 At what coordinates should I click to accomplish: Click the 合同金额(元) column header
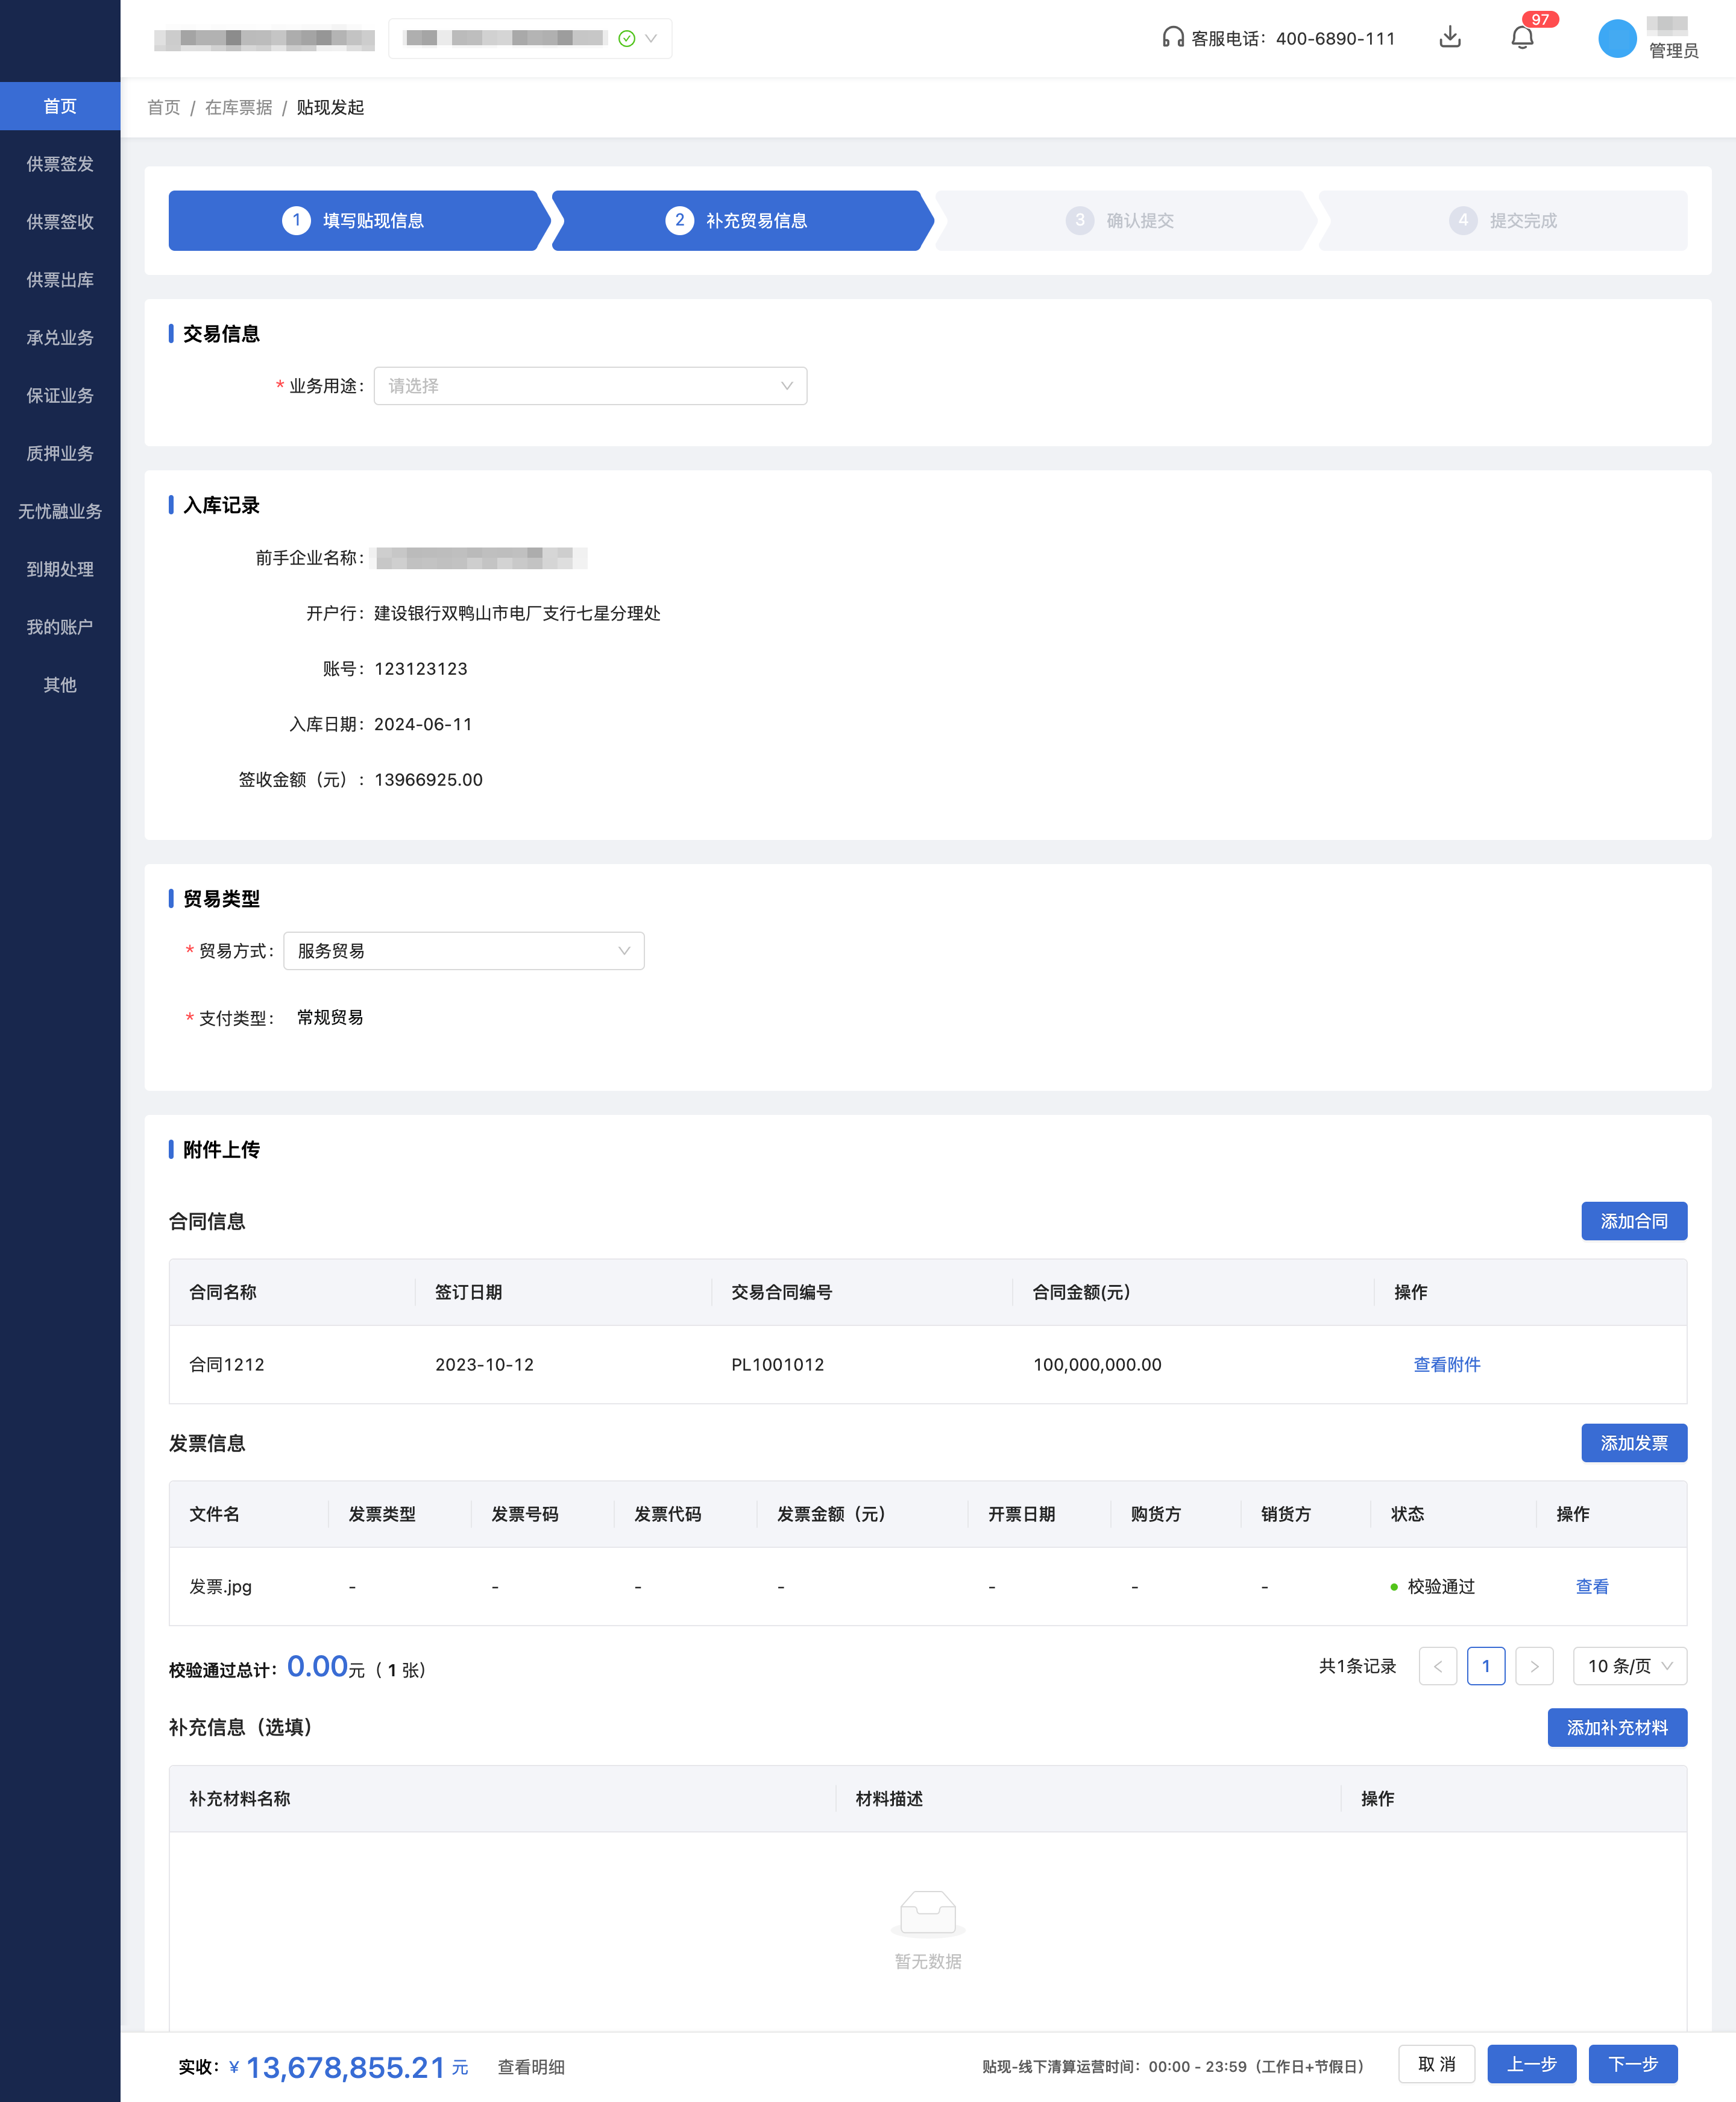click(x=1081, y=1292)
